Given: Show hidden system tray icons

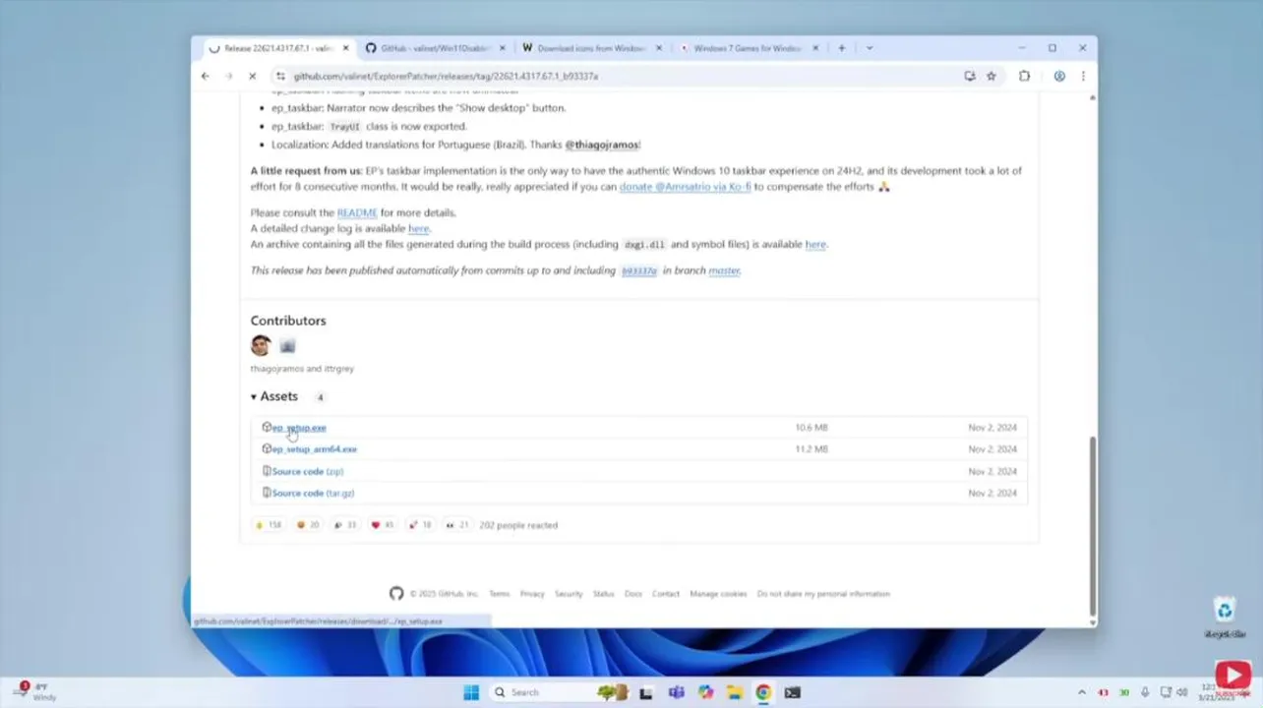Looking at the screenshot, I should click(x=1082, y=692).
